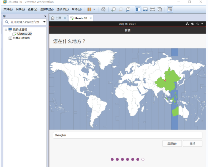Close the Ubuntu 20 tab
This screenshot has width=208, height=167.
coord(91,18)
